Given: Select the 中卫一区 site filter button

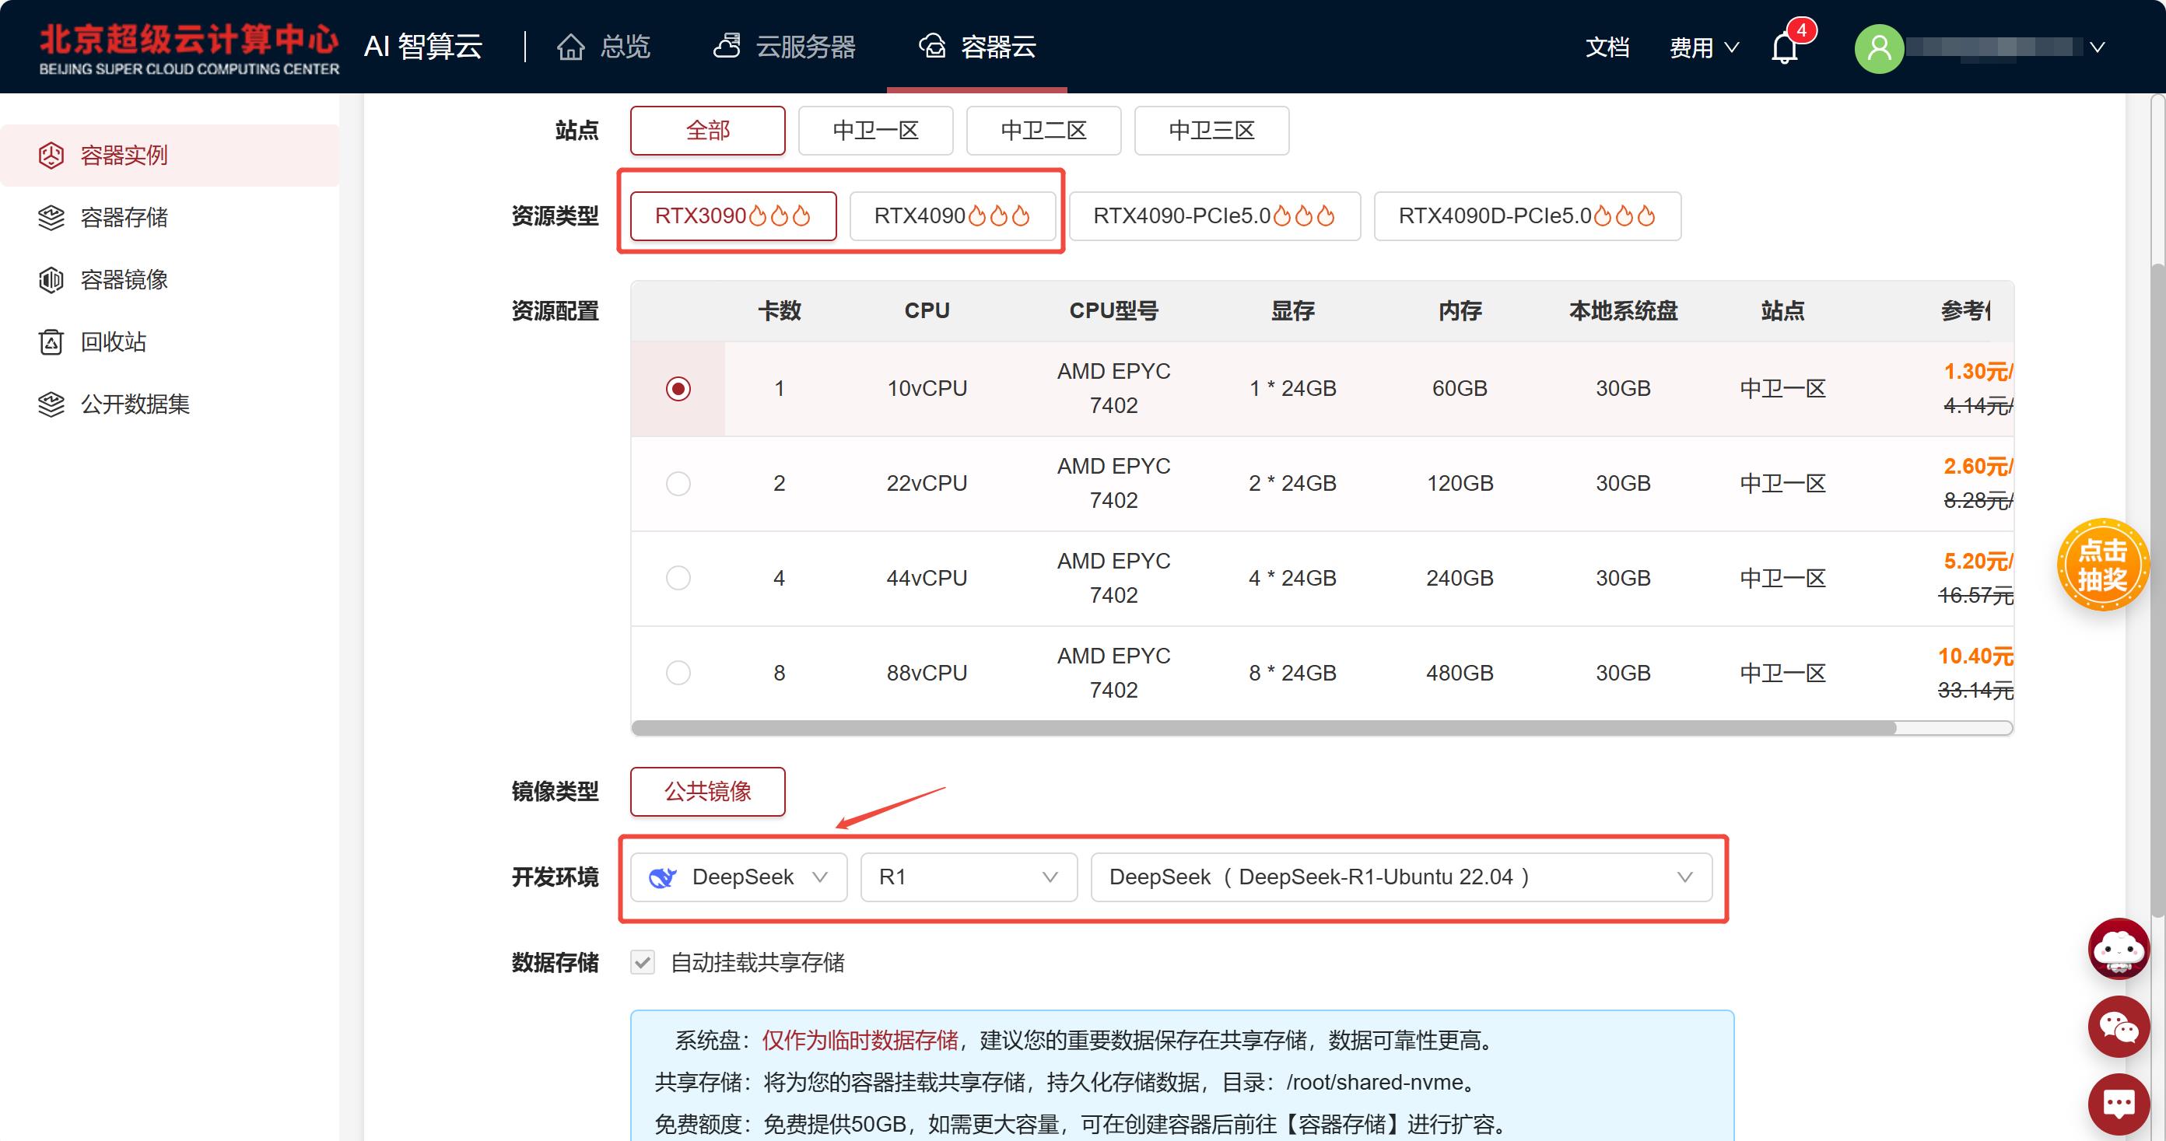Looking at the screenshot, I should [x=876, y=131].
